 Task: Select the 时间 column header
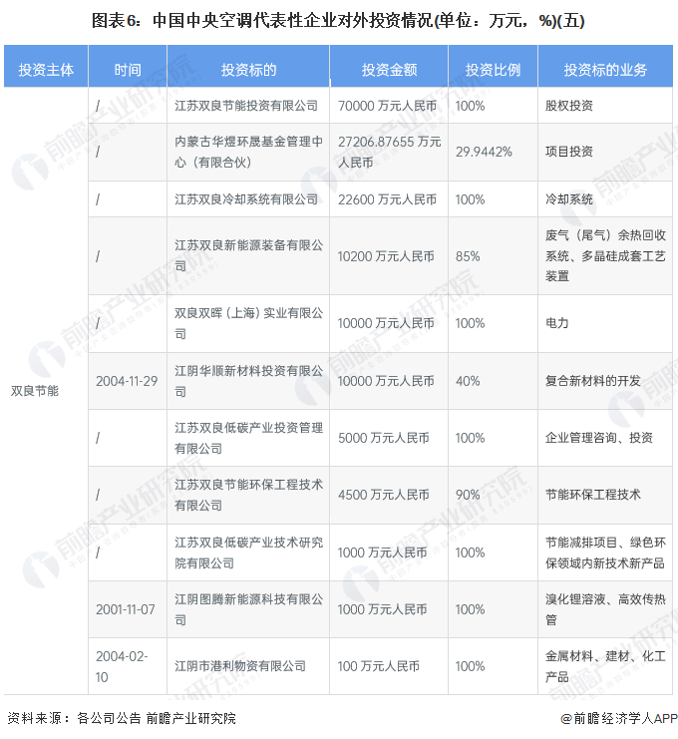pos(128,70)
